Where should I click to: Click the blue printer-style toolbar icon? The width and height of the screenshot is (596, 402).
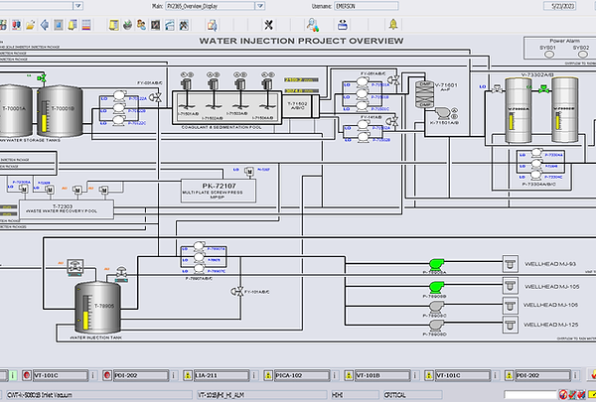coord(343,25)
